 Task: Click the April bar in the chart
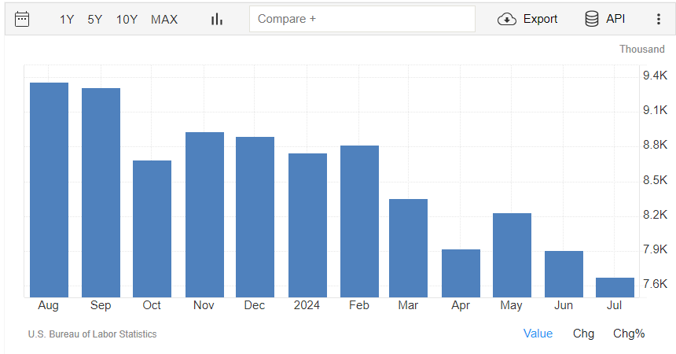click(461, 273)
